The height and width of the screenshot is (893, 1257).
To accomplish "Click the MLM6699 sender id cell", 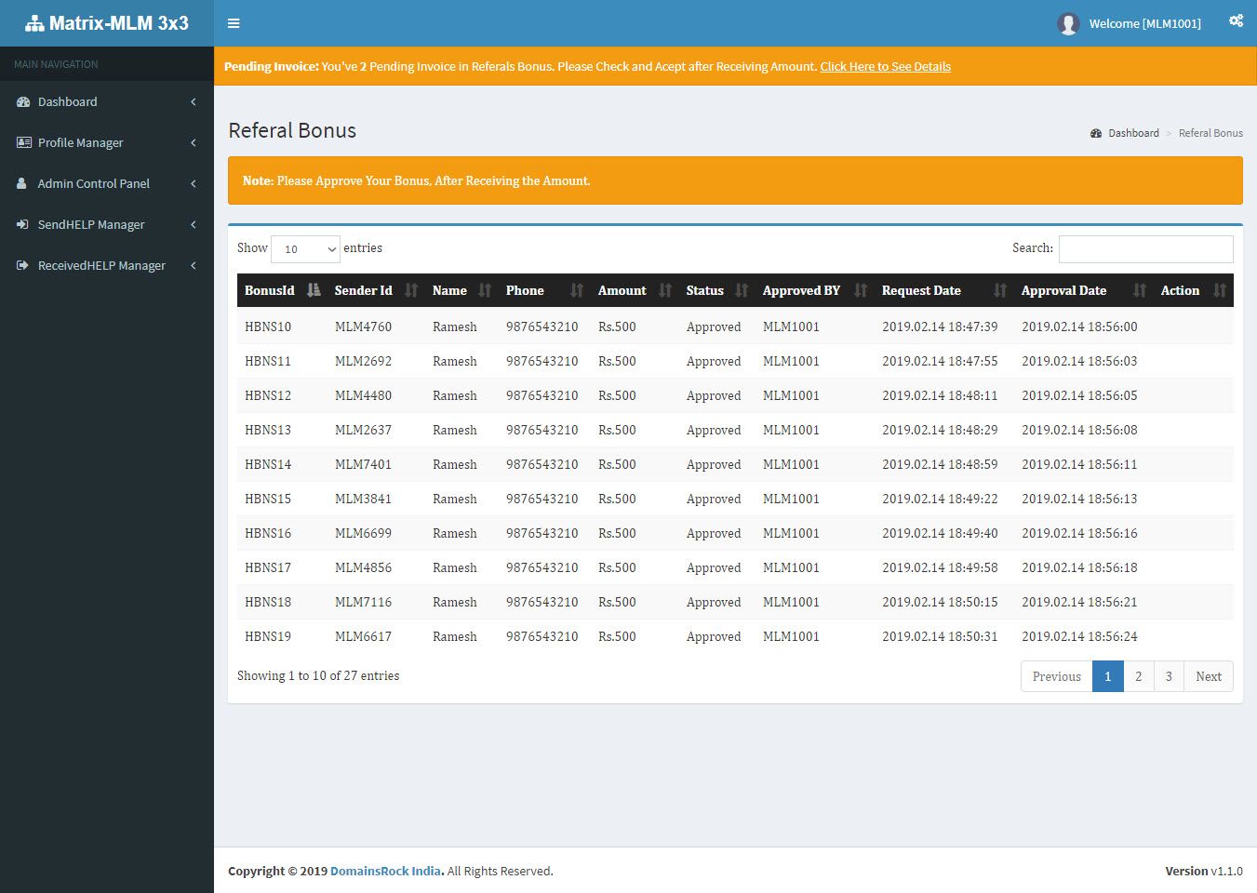I will pyautogui.click(x=363, y=533).
